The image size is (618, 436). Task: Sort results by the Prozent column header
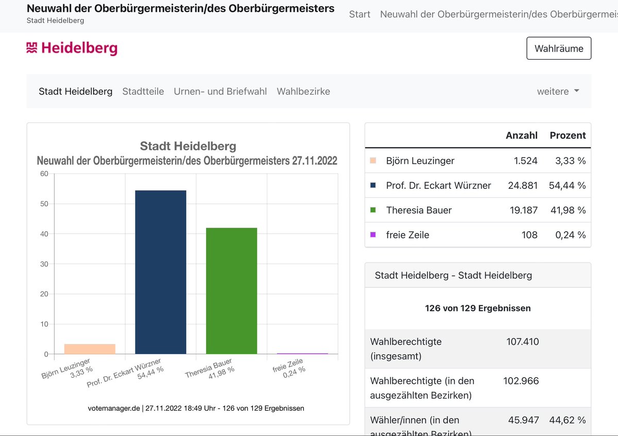[x=567, y=135]
